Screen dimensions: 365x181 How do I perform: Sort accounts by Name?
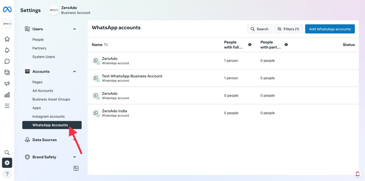pyautogui.click(x=100, y=45)
